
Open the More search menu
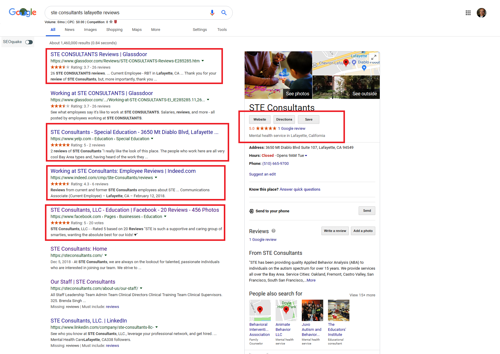156,30
